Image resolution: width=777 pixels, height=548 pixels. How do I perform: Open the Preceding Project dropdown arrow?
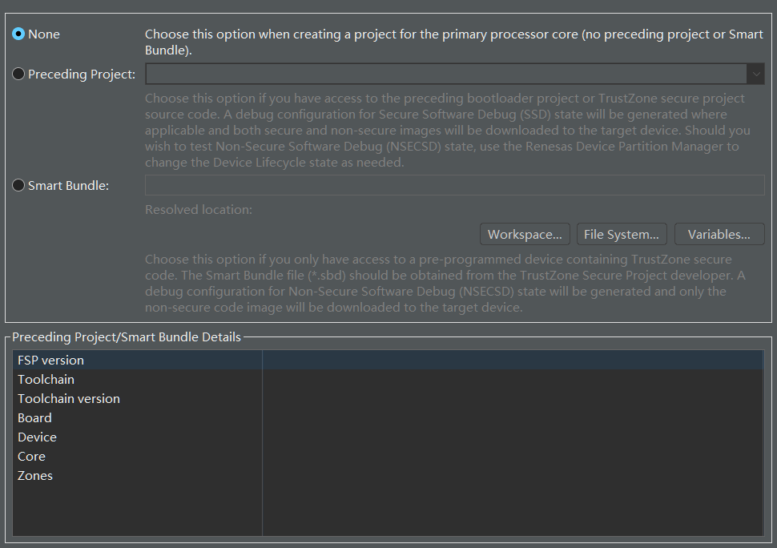(x=755, y=74)
